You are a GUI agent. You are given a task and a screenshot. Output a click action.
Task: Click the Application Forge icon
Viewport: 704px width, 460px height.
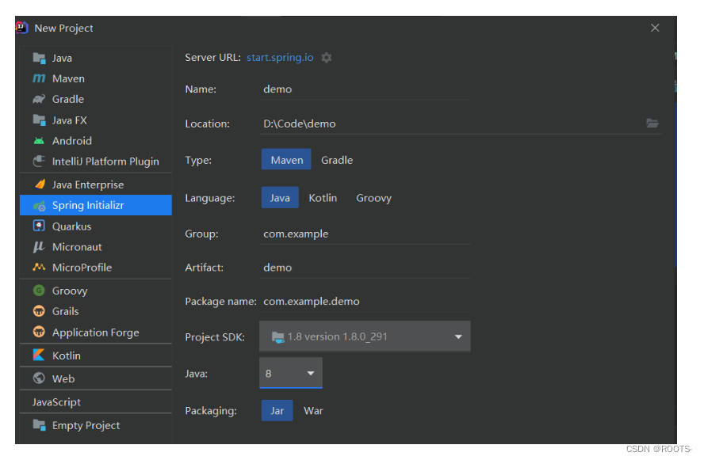pos(39,332)
